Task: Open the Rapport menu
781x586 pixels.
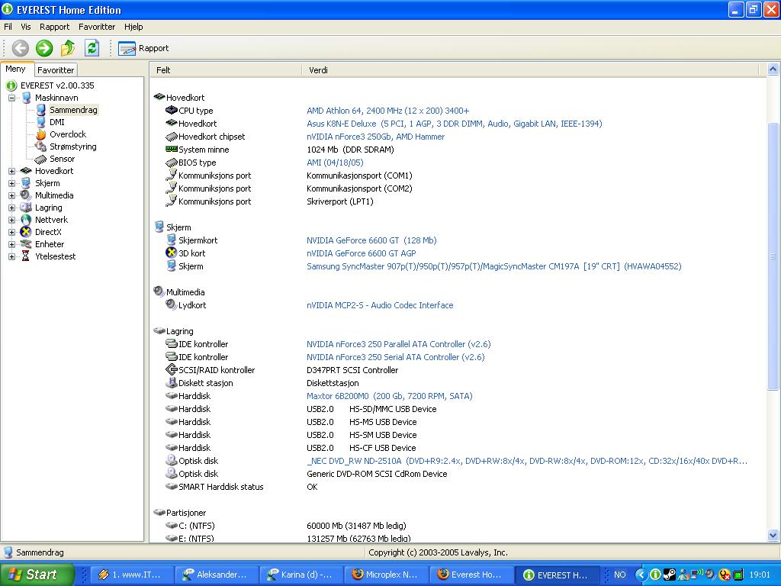Action: pos(55,27)
